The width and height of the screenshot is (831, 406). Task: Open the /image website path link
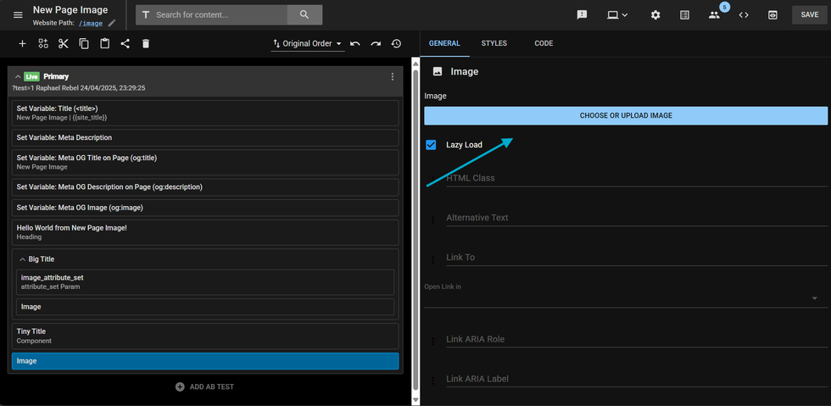click(x=91, y=24)
